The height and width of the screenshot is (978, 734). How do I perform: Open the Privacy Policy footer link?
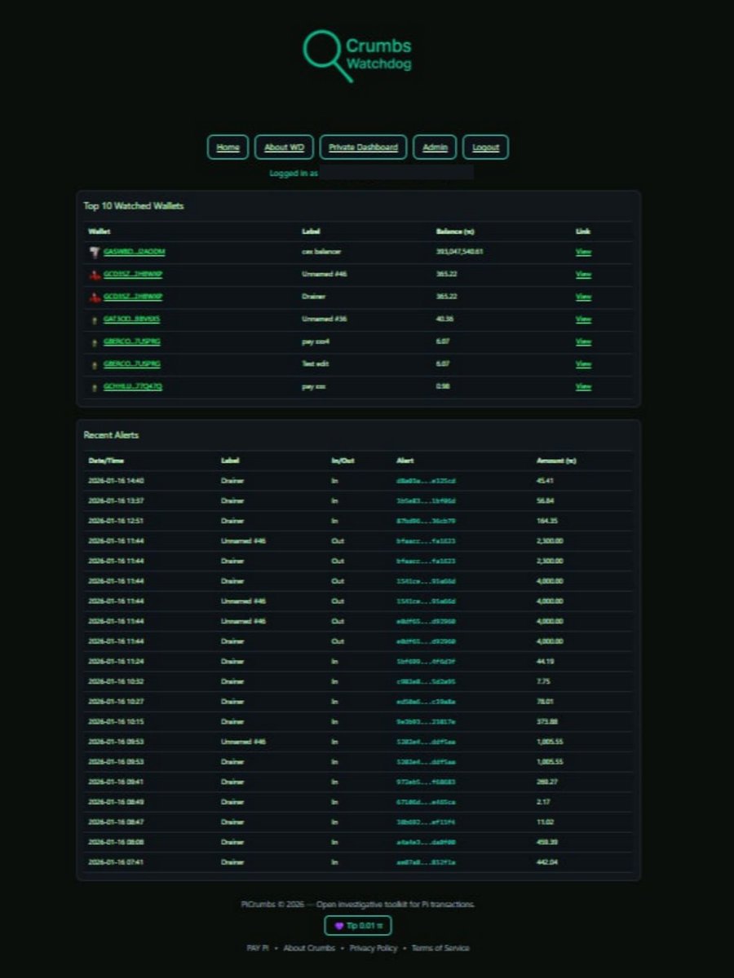[374, 948]
